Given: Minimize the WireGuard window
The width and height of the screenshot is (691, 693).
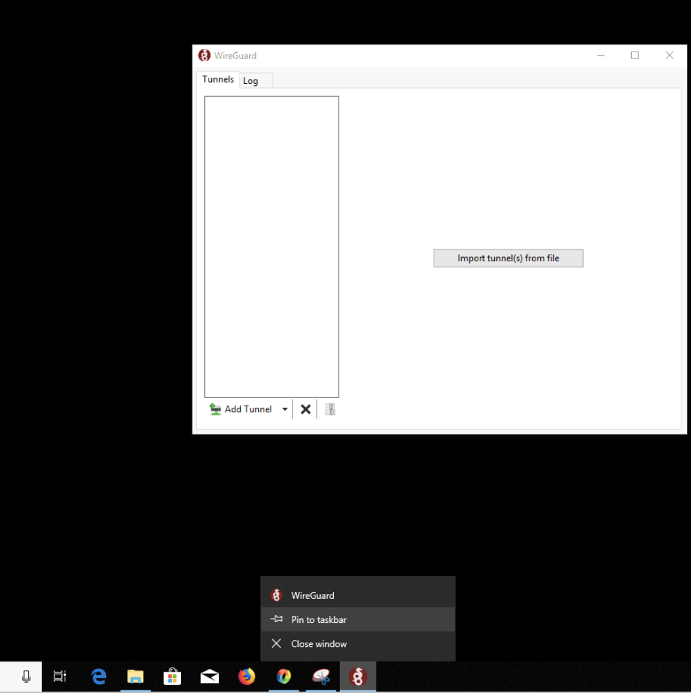Looking at the screenshot, I should click(600, 56).
